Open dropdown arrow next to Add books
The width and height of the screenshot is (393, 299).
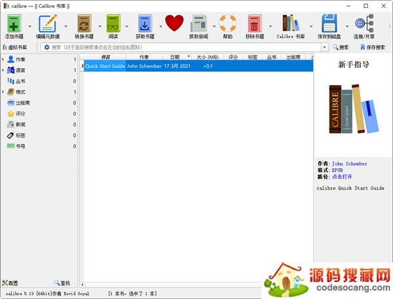click(x=30, y=26)
